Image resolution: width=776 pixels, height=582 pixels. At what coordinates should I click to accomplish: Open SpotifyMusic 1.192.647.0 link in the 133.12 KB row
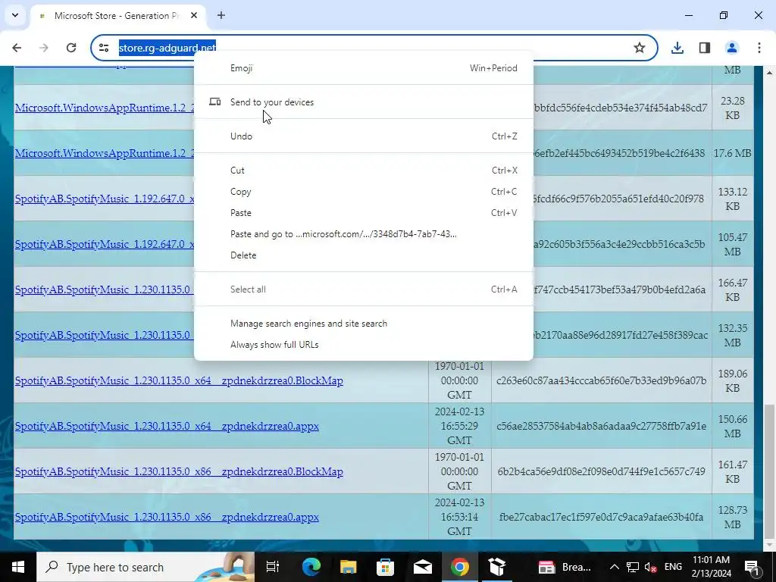pyautogui.click(x=105, y=199)
